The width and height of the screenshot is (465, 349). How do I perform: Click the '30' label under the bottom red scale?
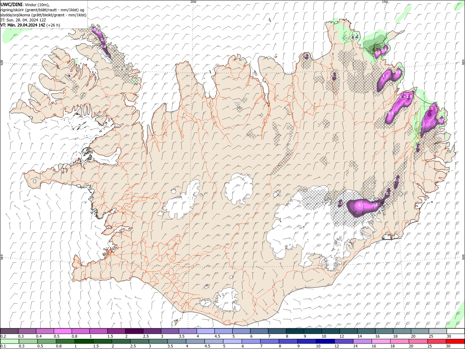point(448,346)
